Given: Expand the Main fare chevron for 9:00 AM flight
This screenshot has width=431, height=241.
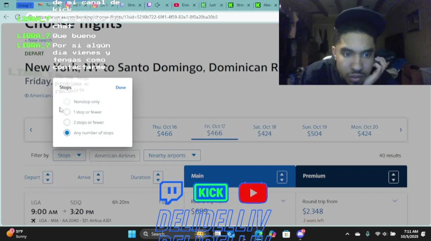Looking at the screenshot, I should pos(283,201).
